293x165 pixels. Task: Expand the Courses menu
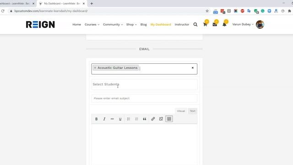click(x=92, y=24)
